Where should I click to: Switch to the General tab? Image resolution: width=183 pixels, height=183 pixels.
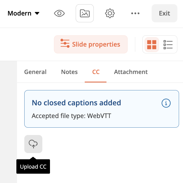coord(35,72)
